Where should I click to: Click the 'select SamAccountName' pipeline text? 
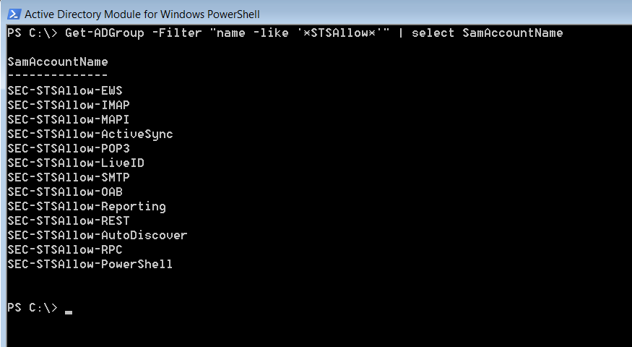click(488, 33)
